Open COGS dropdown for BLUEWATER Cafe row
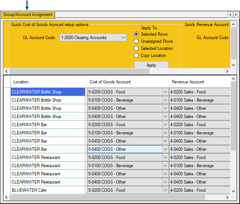Screen dimensions: 240x204 (165, 190)
